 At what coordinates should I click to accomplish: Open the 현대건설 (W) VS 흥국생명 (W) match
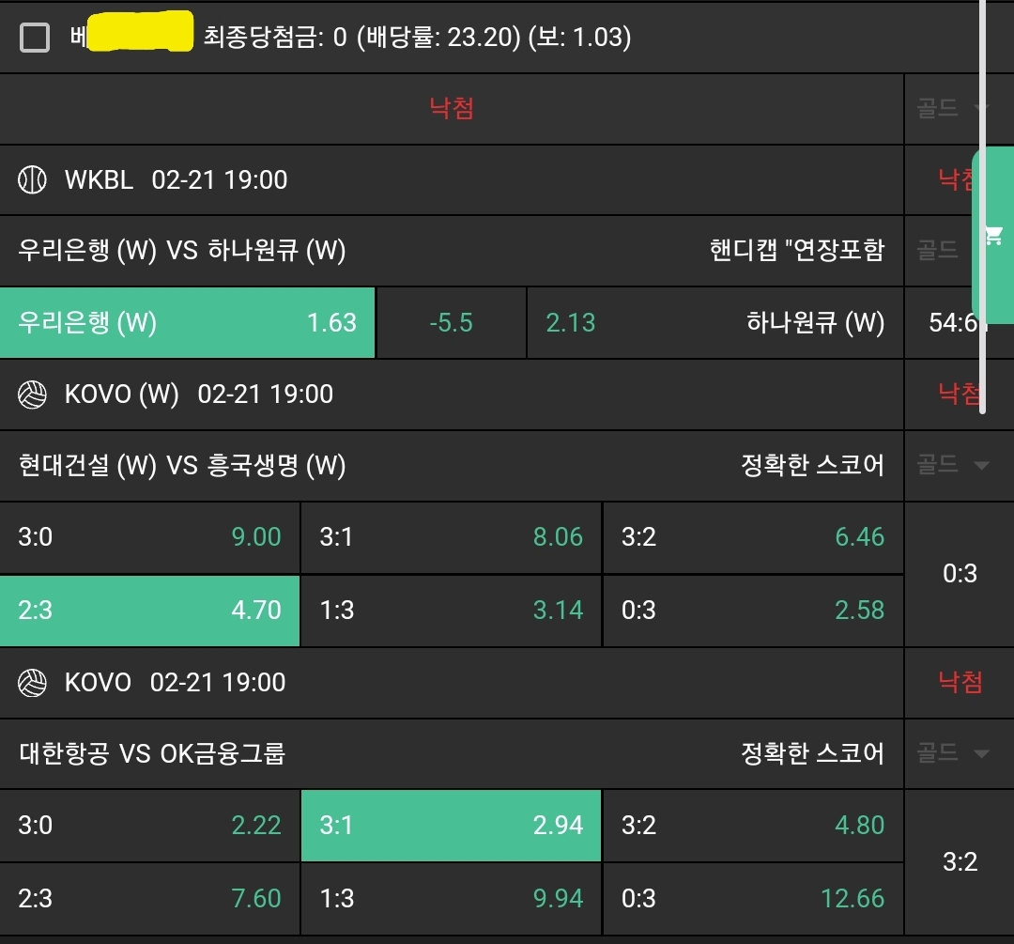182,465
